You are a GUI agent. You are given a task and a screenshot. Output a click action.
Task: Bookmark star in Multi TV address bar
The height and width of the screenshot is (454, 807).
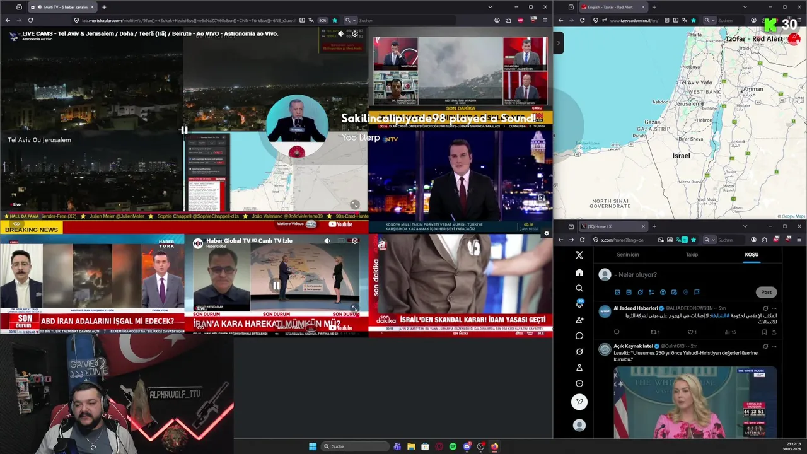pyautogui.click(x=334, y=20)
